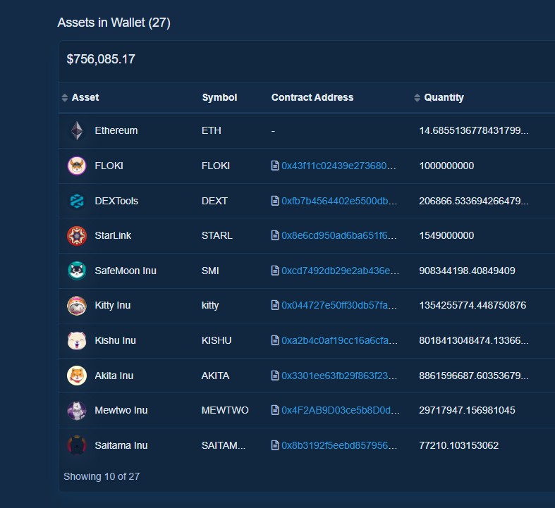Click the contract document icon for Kishu Inu
Screen dimensions: 555x508
pyautogui.click(x=275, y=340)
